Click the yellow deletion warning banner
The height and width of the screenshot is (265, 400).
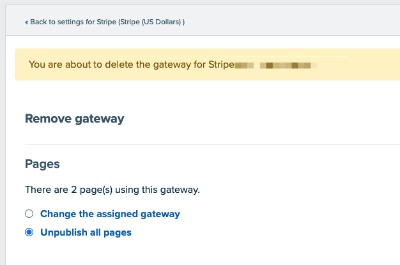pos(208,64)
